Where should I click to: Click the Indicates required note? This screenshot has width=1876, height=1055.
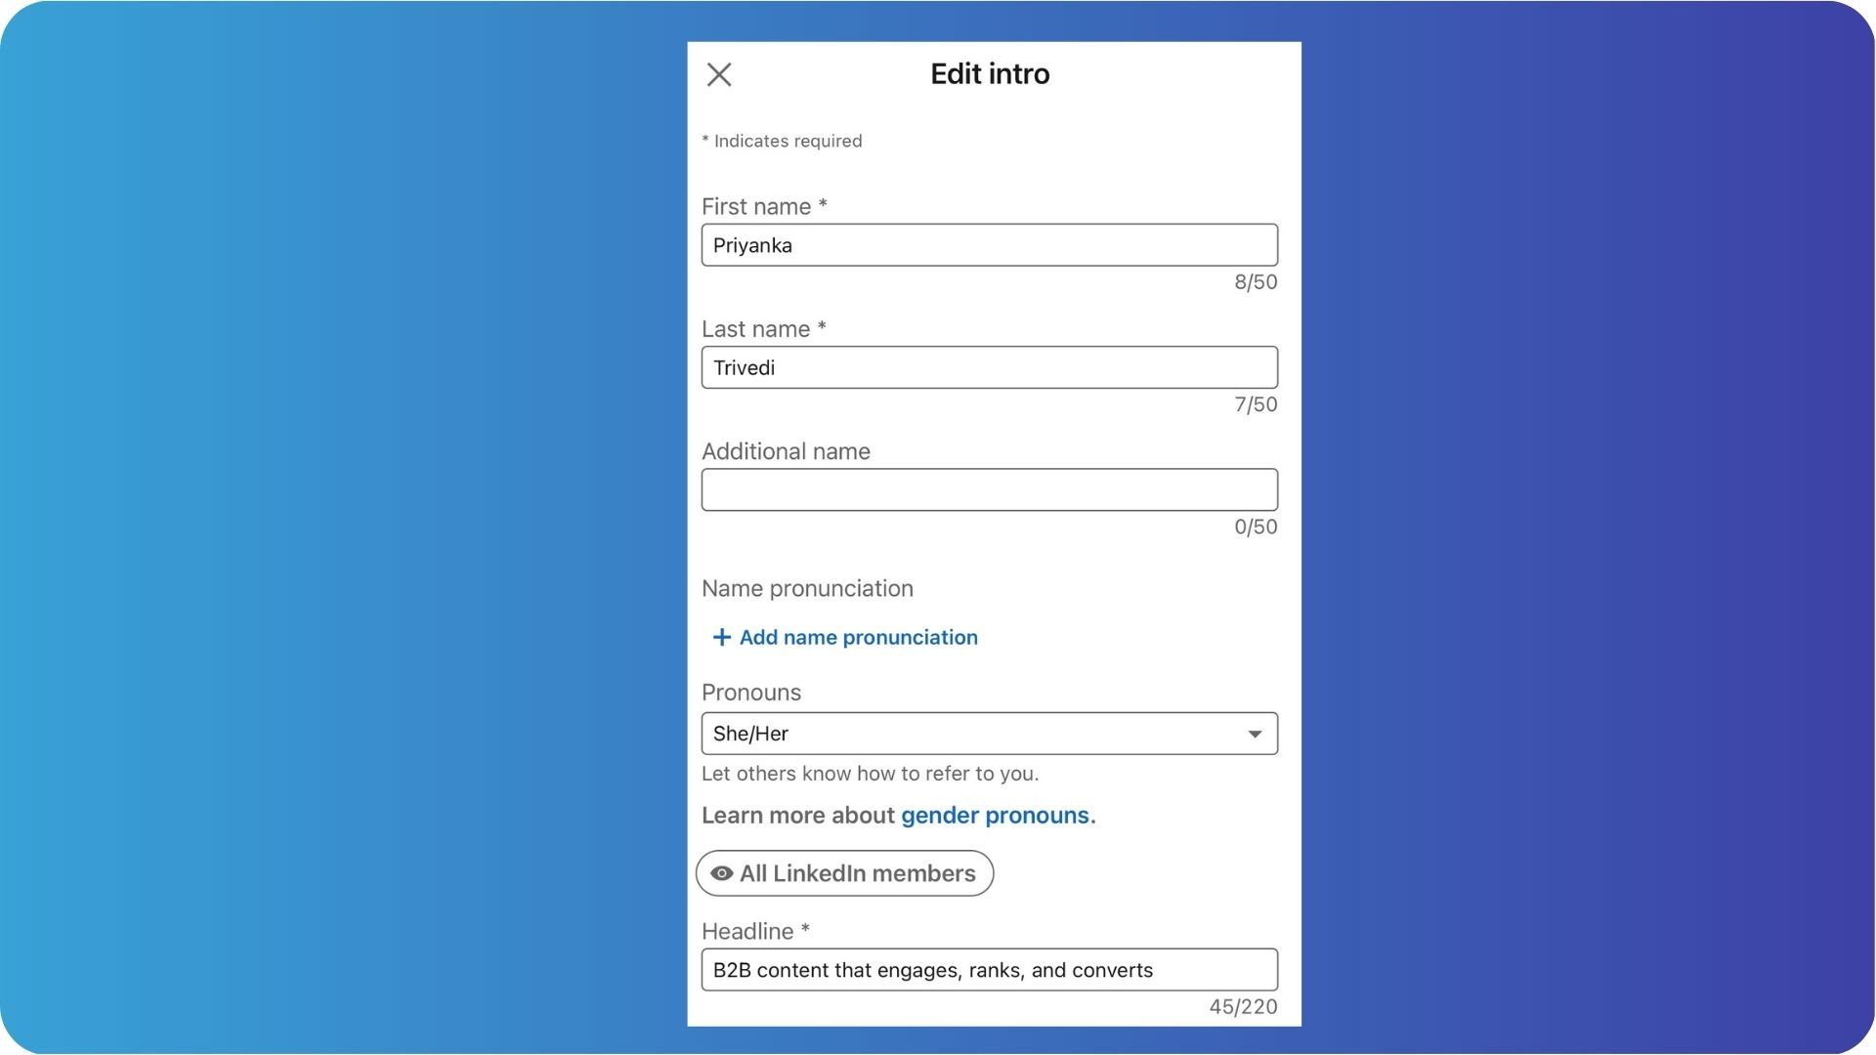(782, 141)
